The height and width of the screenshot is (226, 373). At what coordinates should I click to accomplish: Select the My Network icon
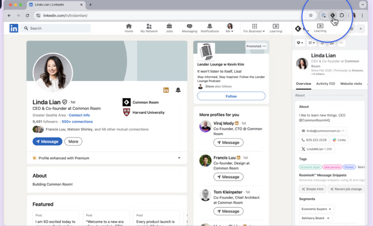(149, 28)
